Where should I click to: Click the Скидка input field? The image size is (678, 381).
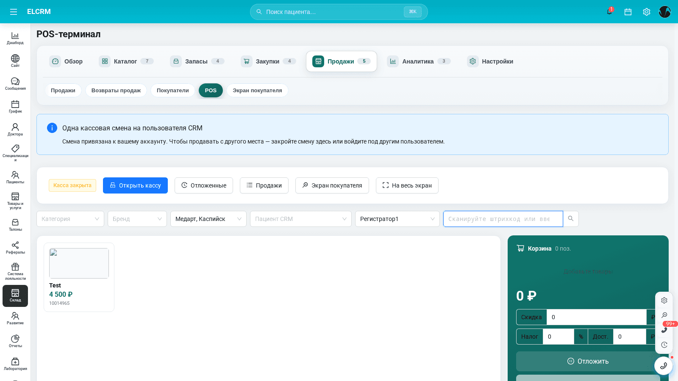click(x=596, y=317)
